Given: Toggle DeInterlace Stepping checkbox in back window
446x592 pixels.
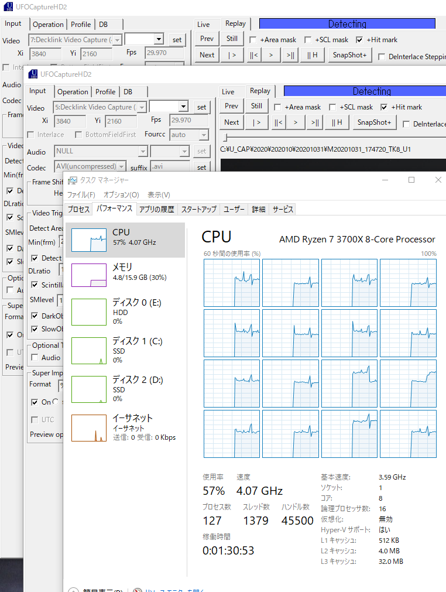Looking at the screenshot, I should tap(382, 57).
